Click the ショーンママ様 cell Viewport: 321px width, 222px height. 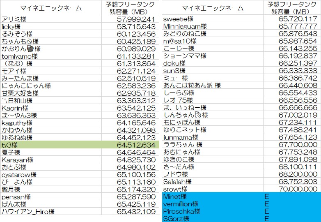(x=213, y=56)
